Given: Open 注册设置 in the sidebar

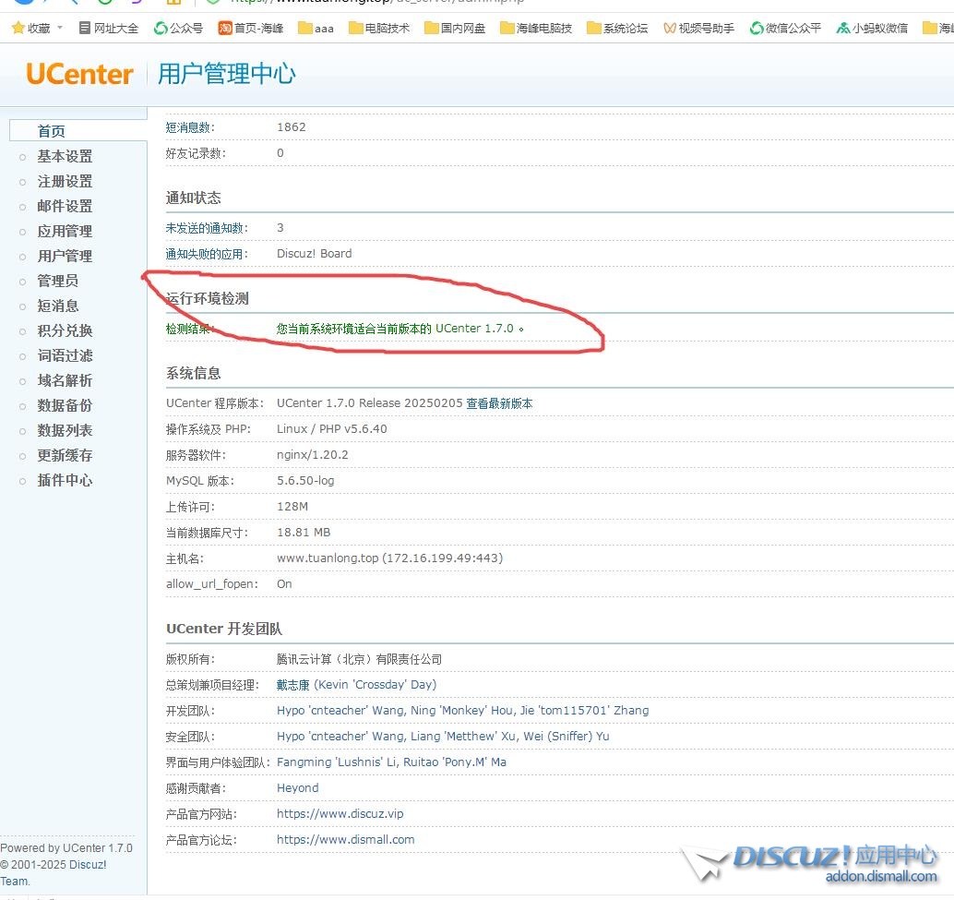Looking at the screenshot, I should (65, 181).
